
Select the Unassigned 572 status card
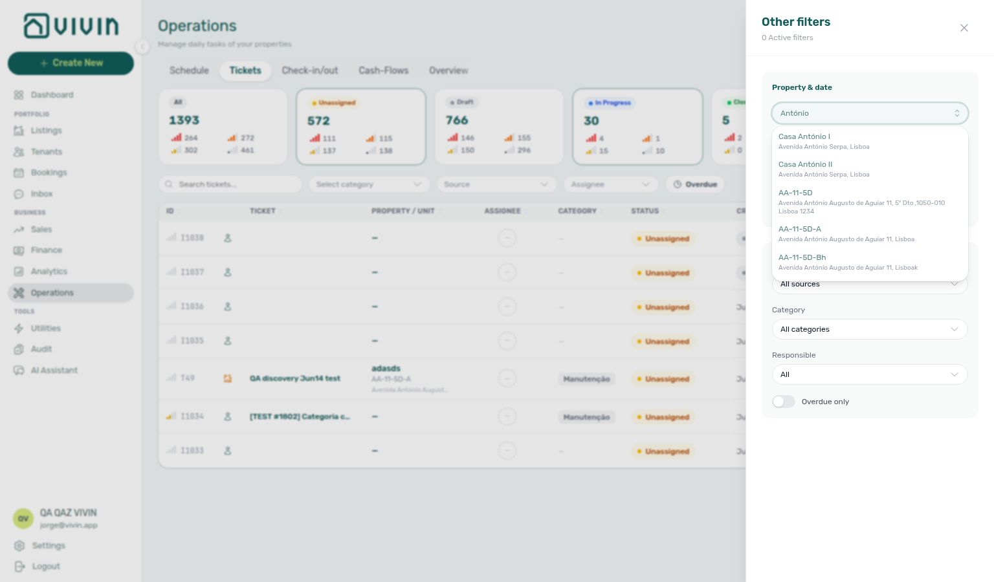coord(361,127)
